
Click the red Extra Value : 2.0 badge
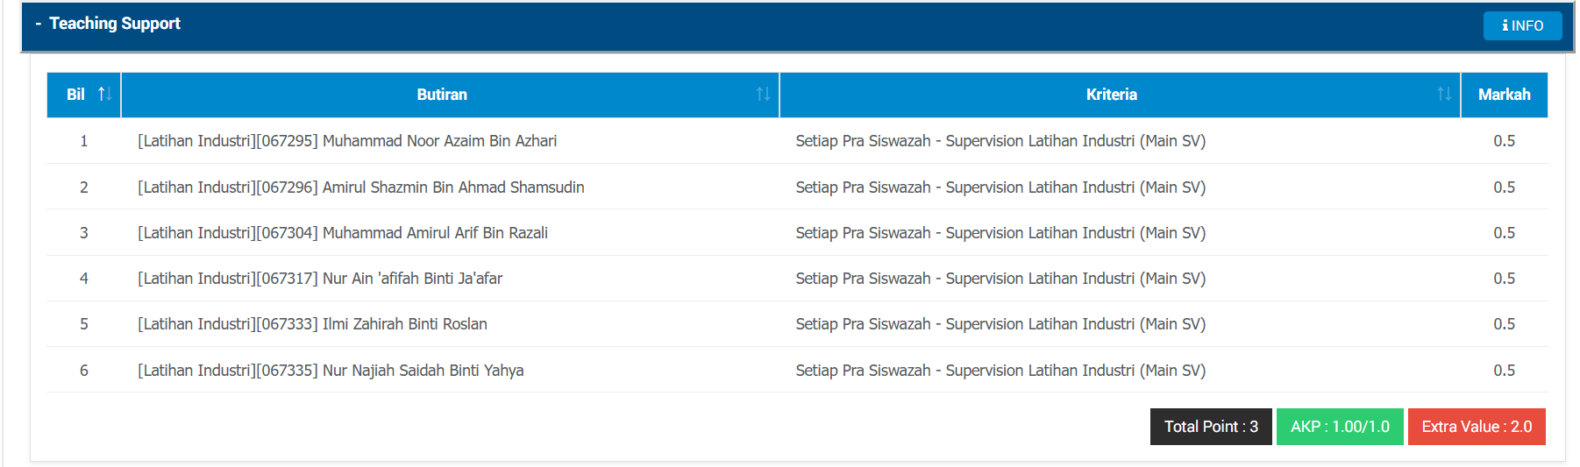pos(1477,427)
